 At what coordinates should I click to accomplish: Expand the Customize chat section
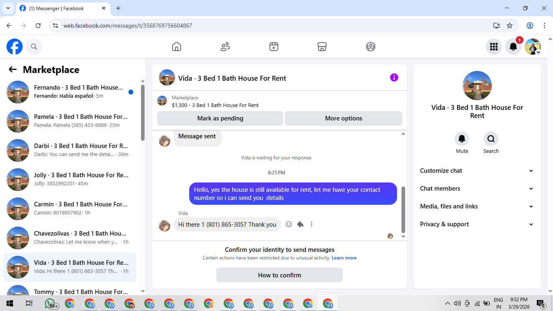point(477,171)
